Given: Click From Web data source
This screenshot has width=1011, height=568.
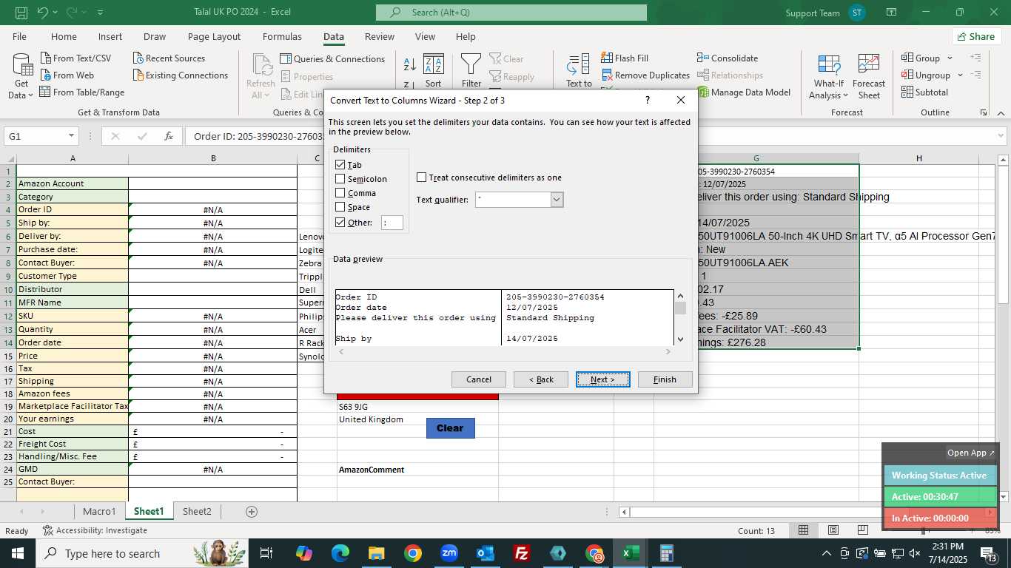Looking at the screenshot, I should click(x=67, y=75).
